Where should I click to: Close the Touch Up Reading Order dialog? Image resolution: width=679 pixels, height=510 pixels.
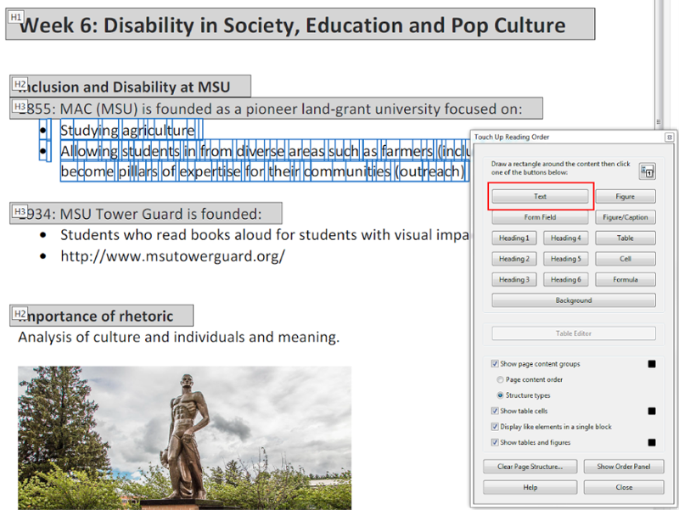[x=624, y=487]
